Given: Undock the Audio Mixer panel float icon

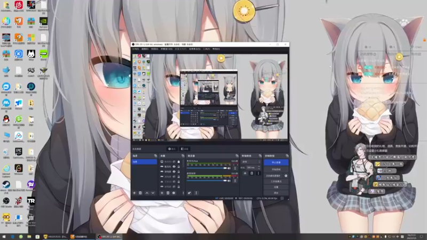Looking at the screenshot, I should 236,156.
